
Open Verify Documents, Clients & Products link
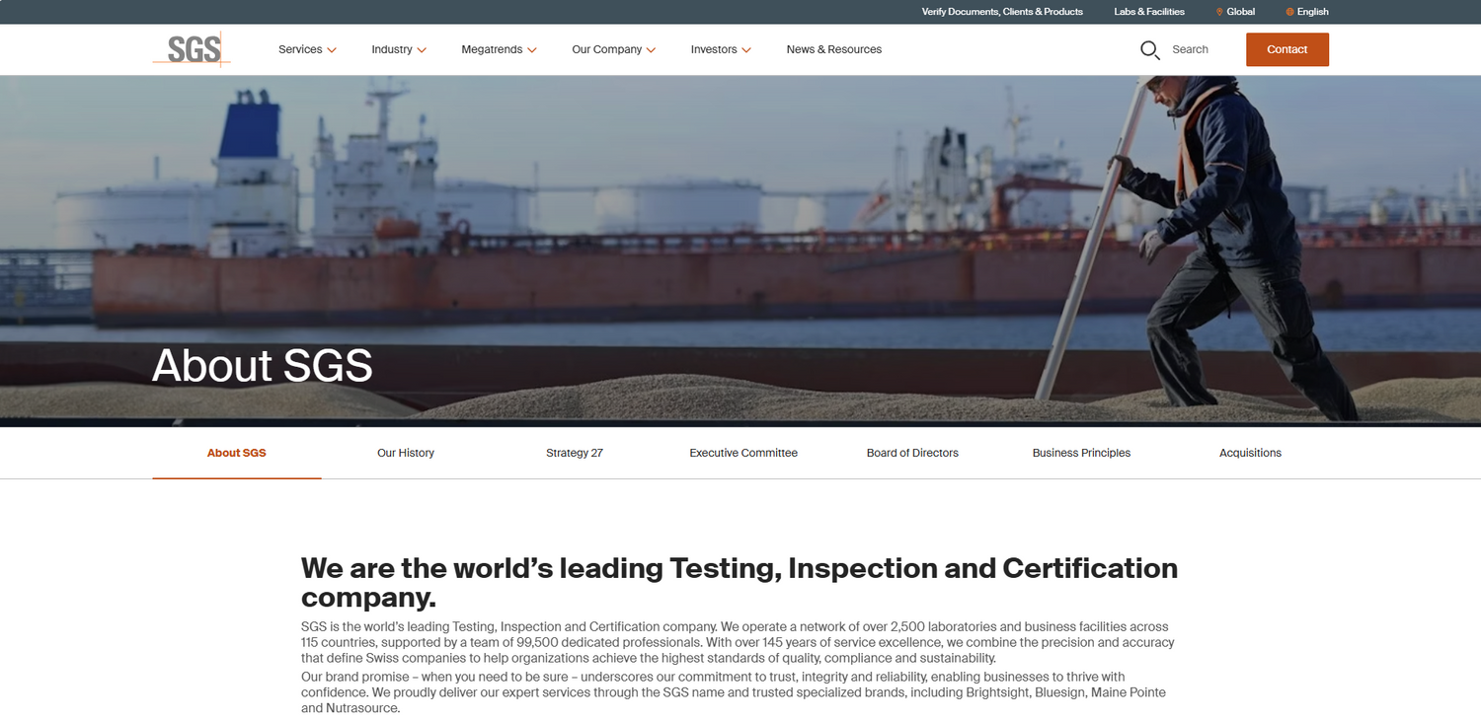pyautogui.click(x=1002, y=12)
